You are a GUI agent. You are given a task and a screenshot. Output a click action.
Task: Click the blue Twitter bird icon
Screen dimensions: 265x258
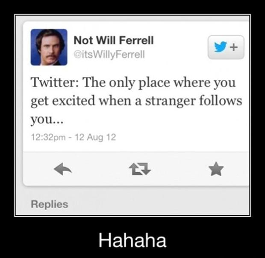click(x=221, y=47)
